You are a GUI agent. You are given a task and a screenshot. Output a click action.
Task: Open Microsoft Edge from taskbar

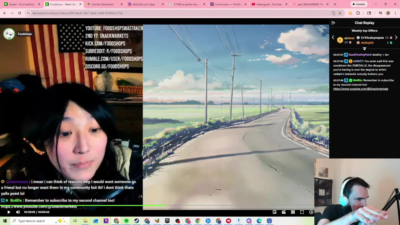259,221
